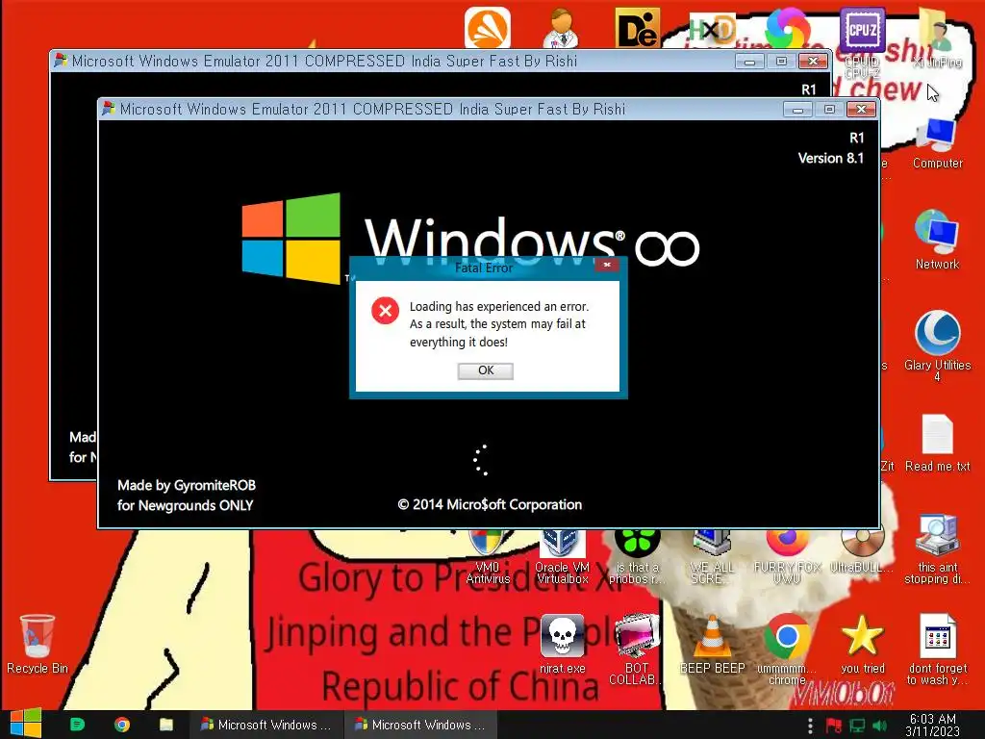Screen dimensions: 985x739
Task: Open the VMD Antivirus shortcut
Action: [488, 558]
